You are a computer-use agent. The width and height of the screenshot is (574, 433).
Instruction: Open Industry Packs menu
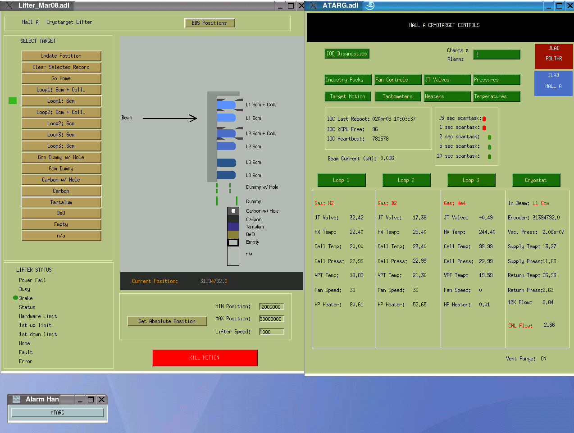[x=348, y=80]
